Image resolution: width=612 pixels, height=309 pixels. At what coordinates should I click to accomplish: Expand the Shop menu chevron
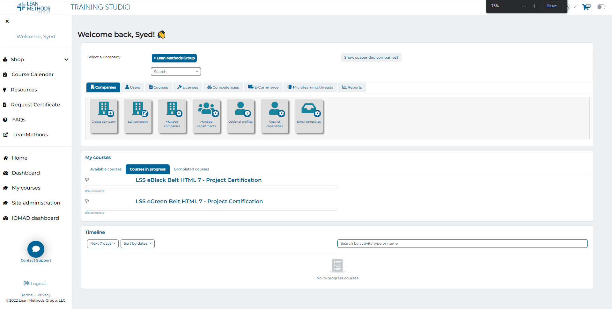tap(66, 60)
